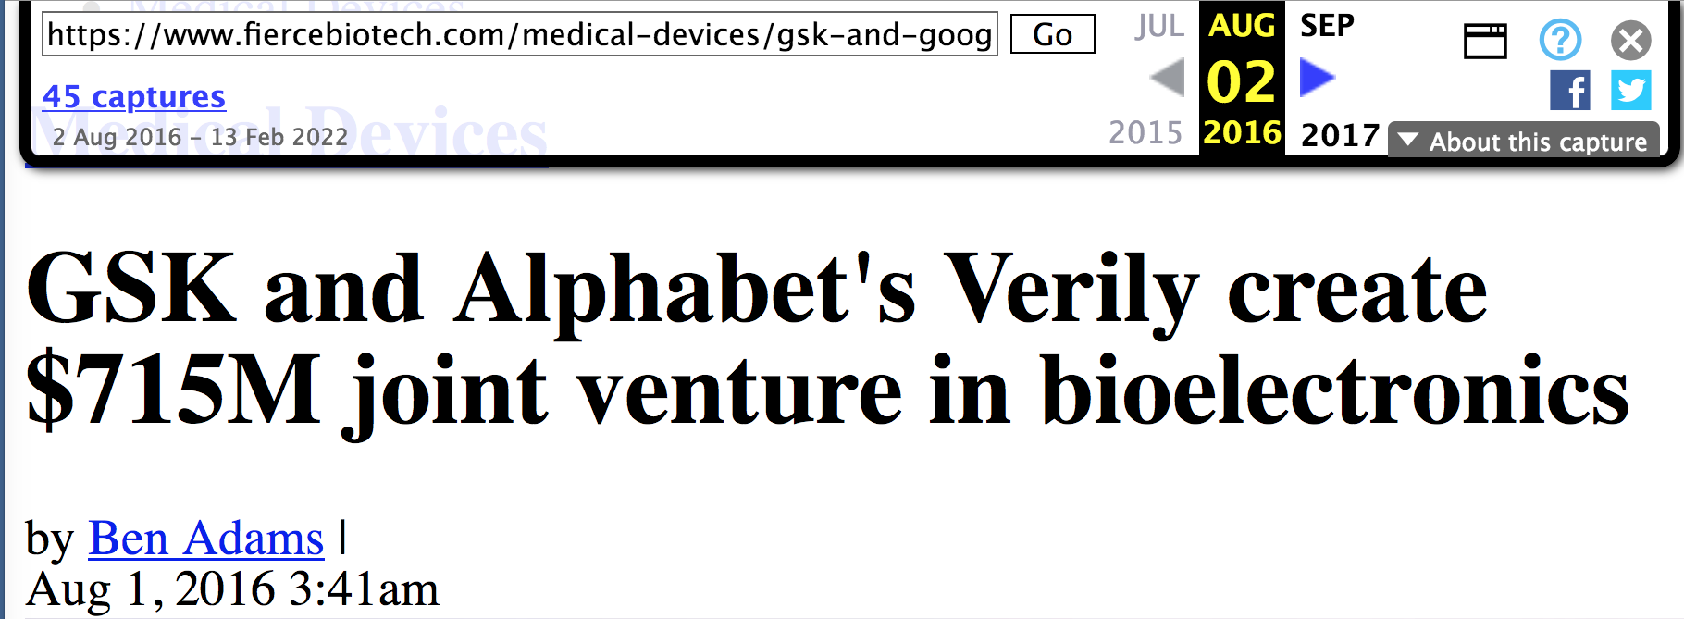Jump to next capture with the blue arrow
1684x619 pixels.
click(1317, 78)
